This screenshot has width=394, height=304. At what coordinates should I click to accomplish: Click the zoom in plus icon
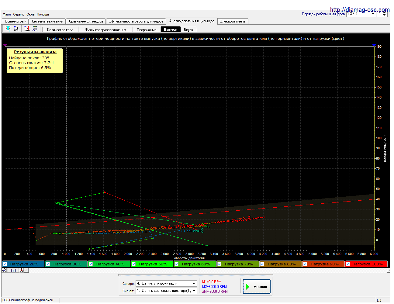[x=22, y=270]
